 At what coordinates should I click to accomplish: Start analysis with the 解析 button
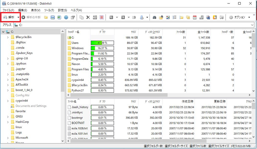(9, 17)
